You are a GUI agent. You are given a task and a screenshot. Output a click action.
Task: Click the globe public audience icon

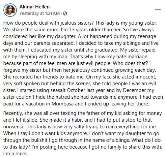[65, 13]
